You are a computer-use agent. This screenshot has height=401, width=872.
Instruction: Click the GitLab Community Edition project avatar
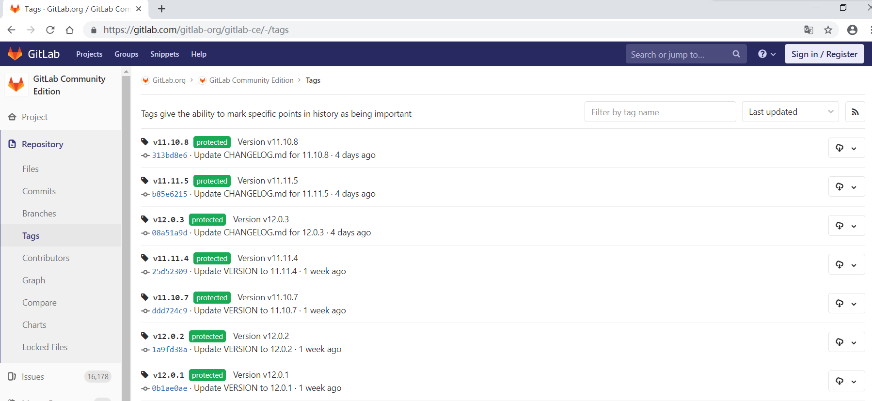pos(16,84)
